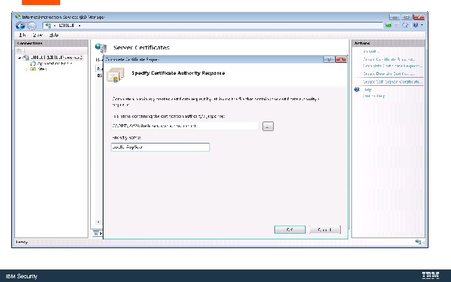Click the green refresh page icon

388,25
